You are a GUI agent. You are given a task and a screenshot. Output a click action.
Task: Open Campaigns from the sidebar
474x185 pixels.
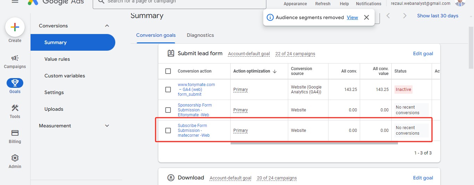(15, 61)
